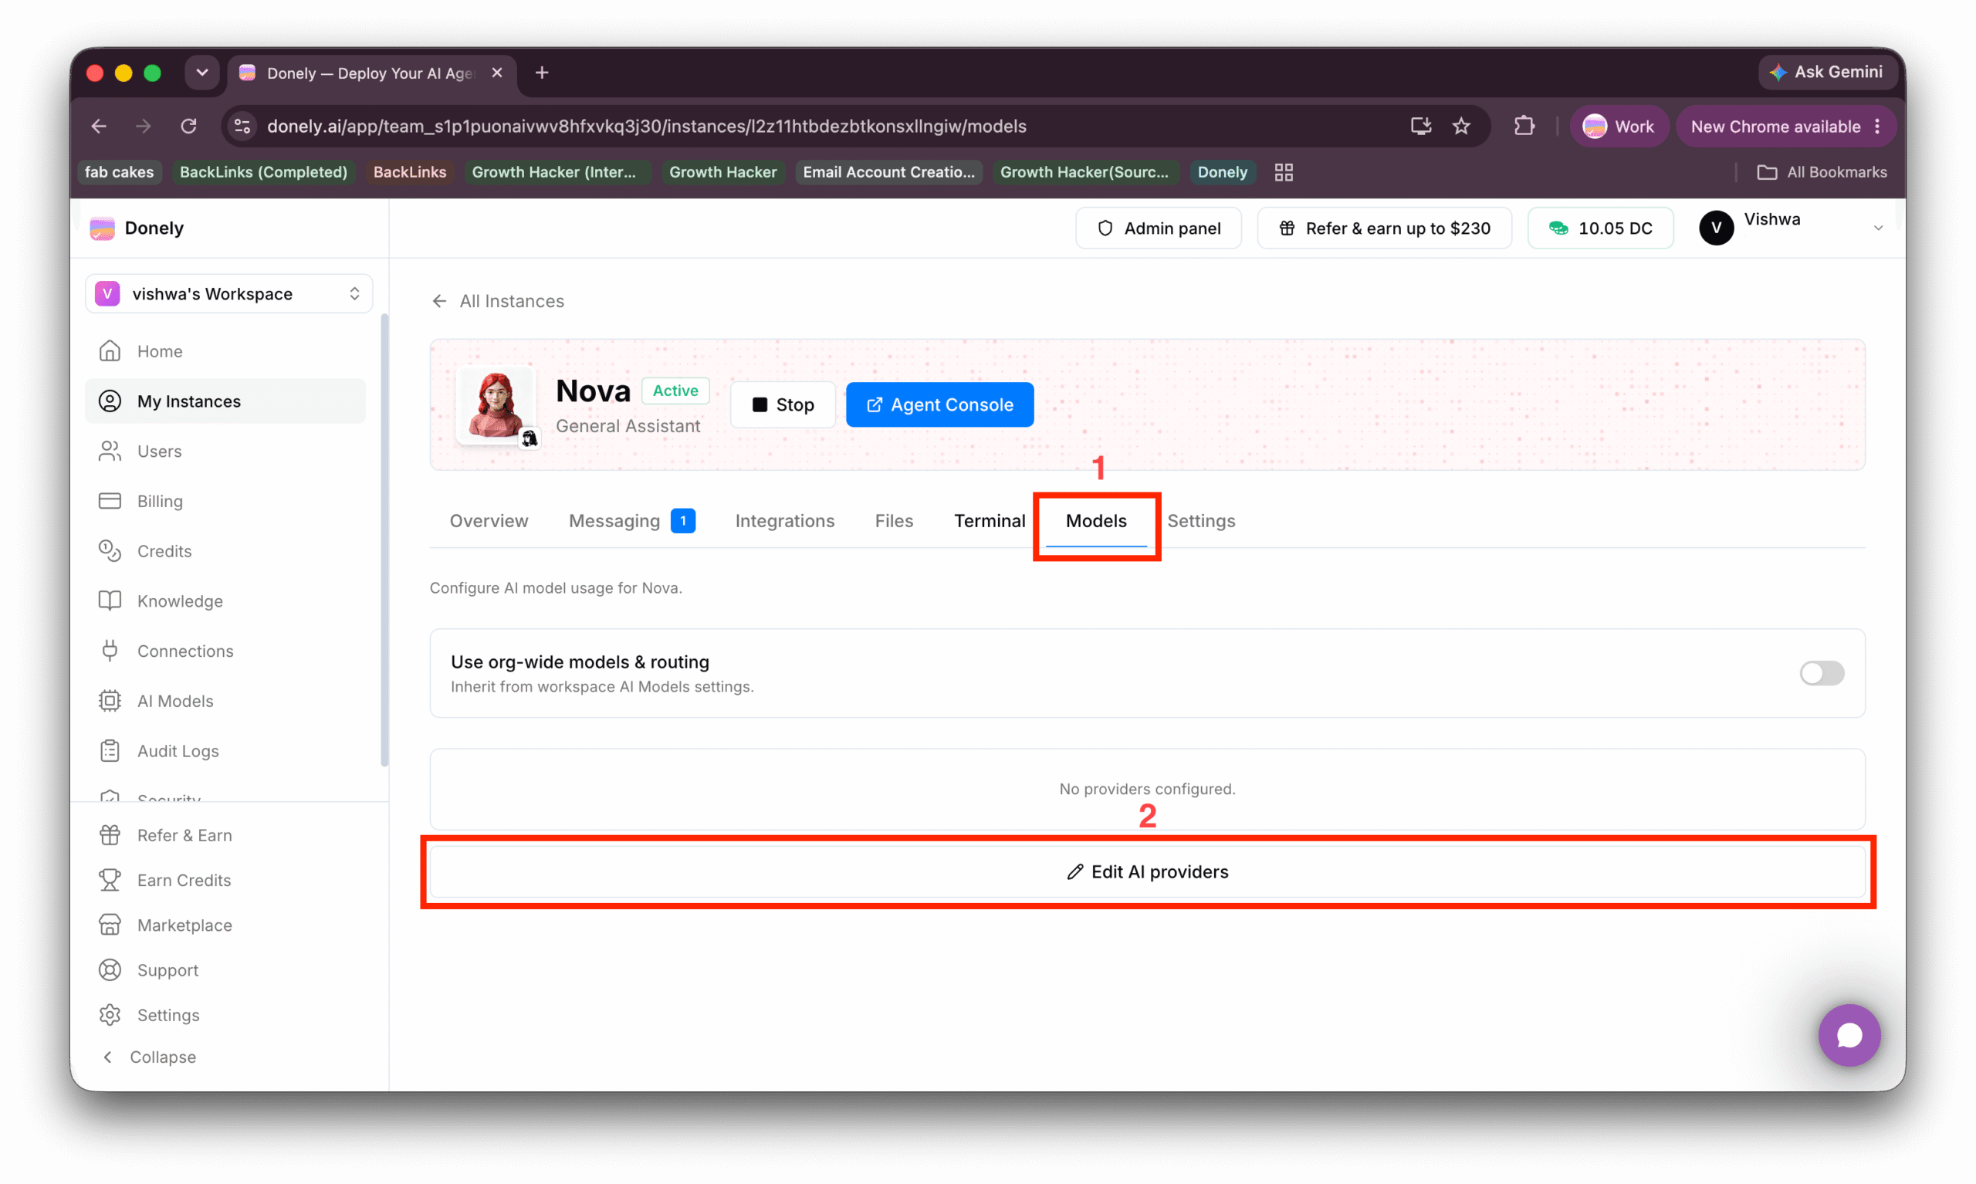Open workspace AI Models page
Viewport: 1976px width, 1184px height.
coord(225,701)
